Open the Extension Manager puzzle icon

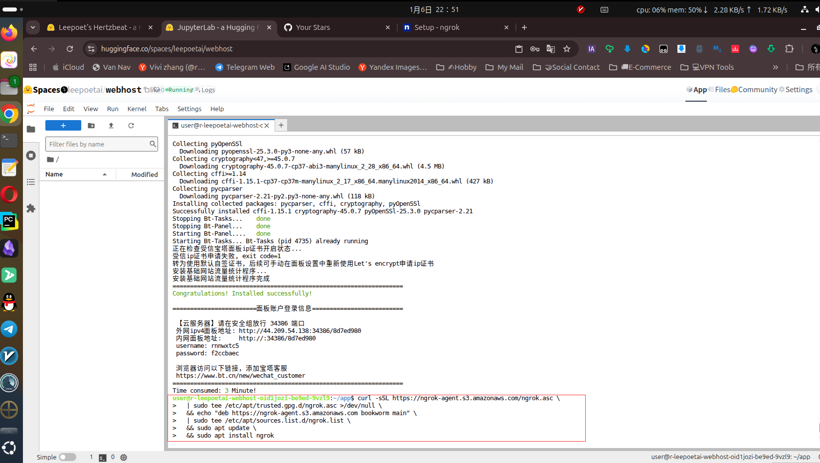[31, 208]
